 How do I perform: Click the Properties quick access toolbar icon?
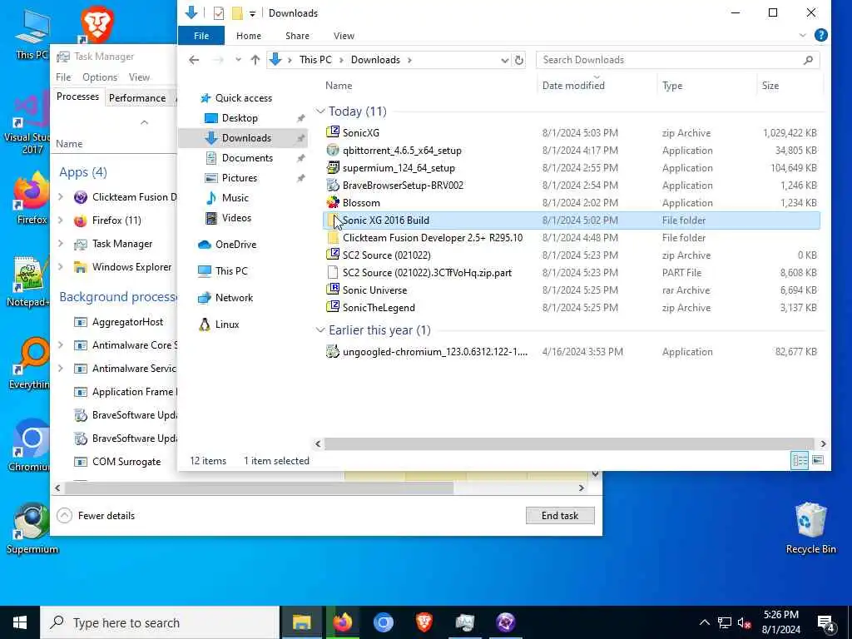pos(219,13)
